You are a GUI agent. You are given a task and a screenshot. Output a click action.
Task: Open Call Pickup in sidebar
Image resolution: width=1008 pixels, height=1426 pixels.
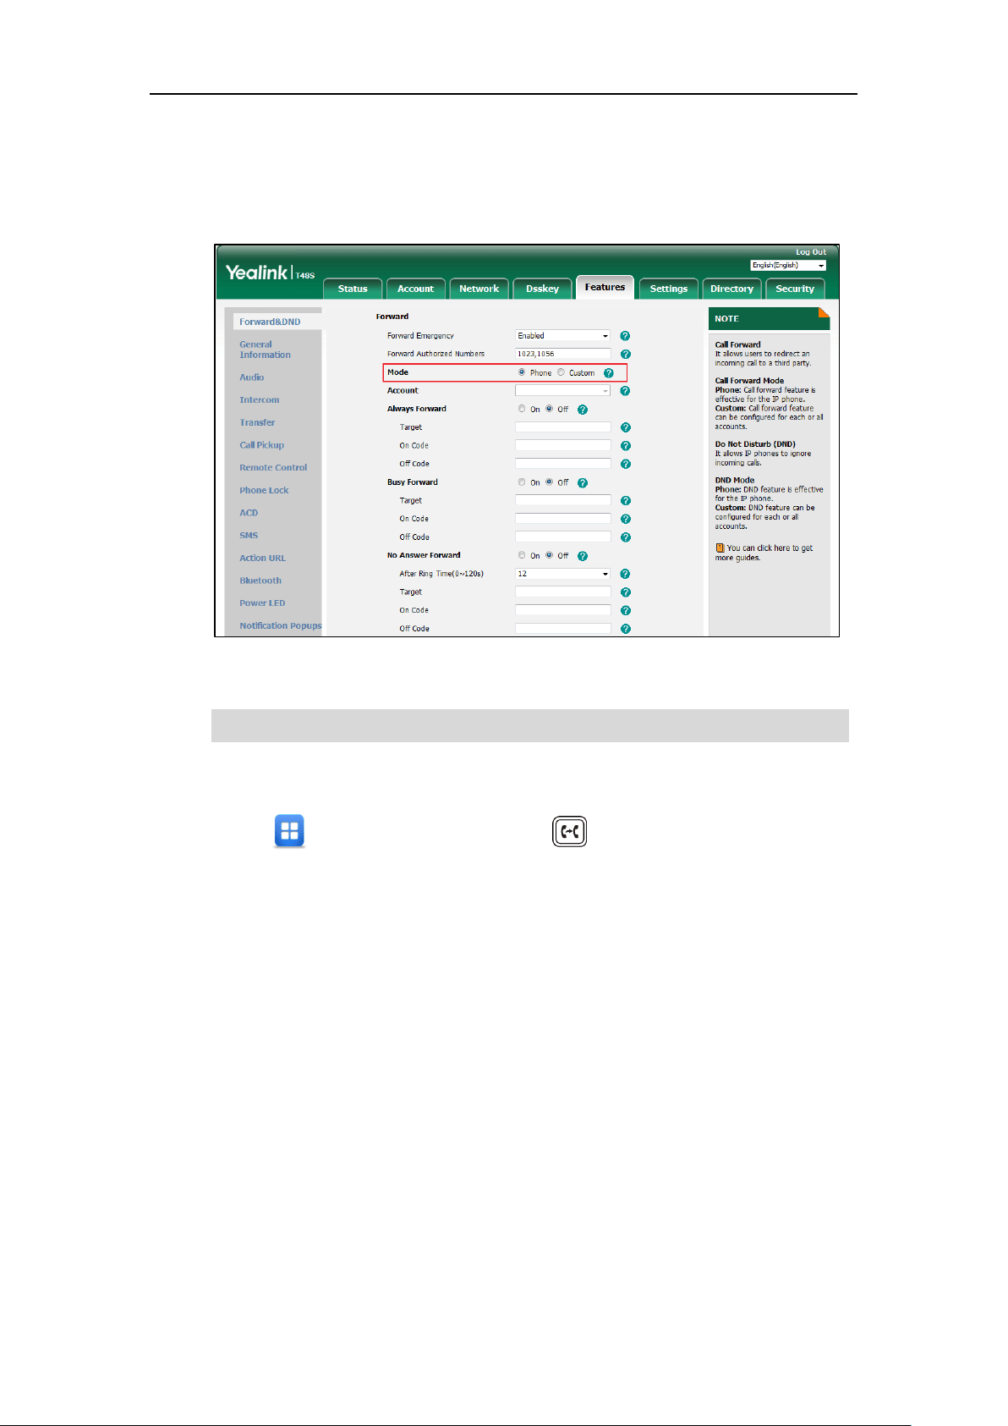261,445
